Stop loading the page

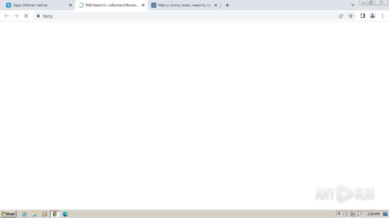[26, 16]
